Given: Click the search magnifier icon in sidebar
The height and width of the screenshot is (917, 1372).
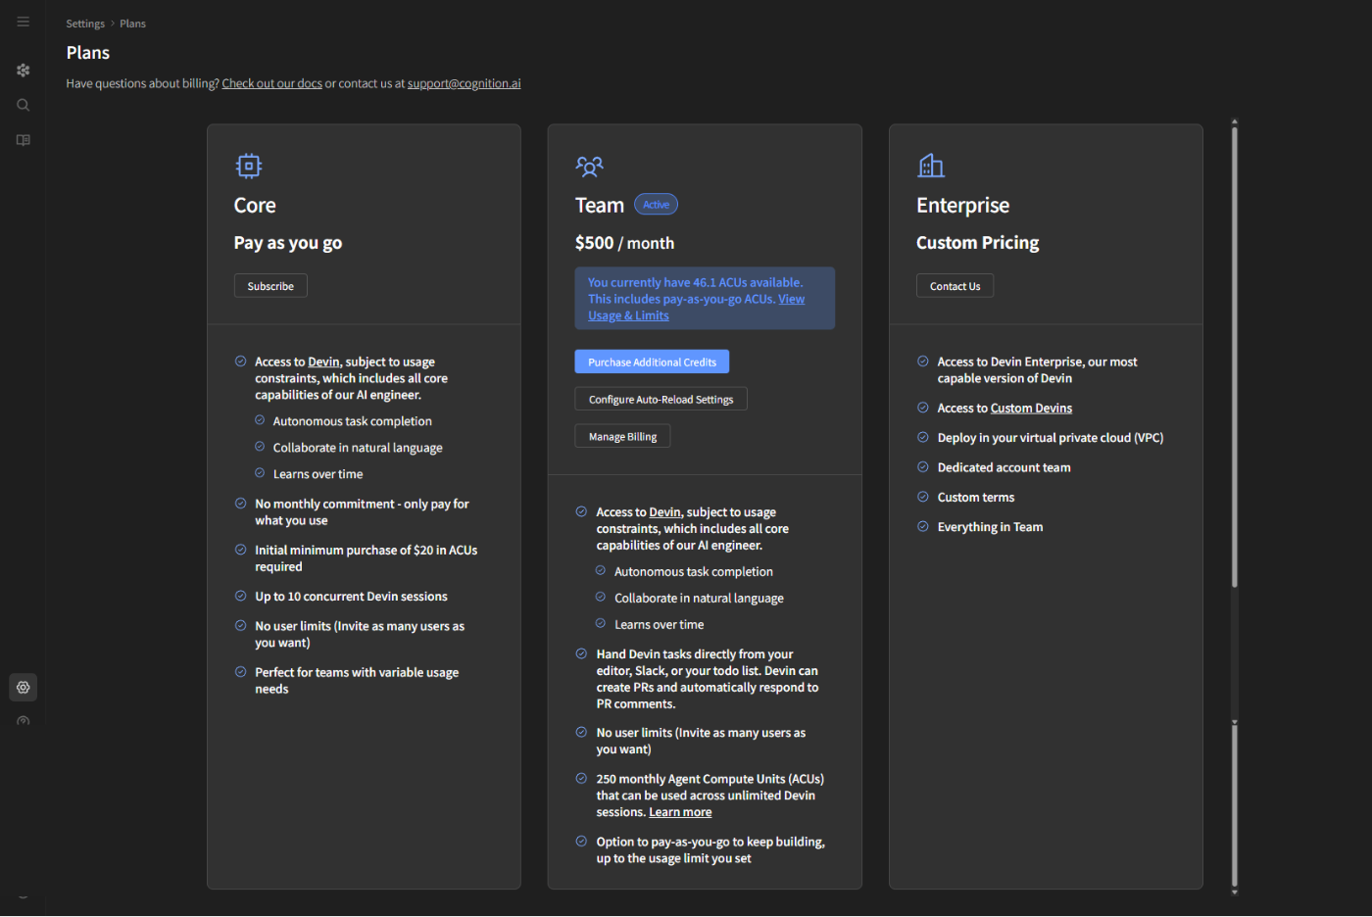Looking at the screenshot, I should point(24,105).
